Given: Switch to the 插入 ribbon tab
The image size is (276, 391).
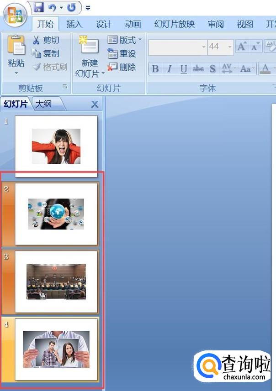Looking at the screenshot, I should click(74, 24).
